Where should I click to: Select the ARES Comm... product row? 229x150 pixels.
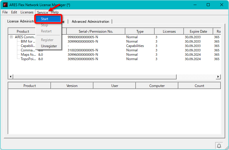coord(25,37)
